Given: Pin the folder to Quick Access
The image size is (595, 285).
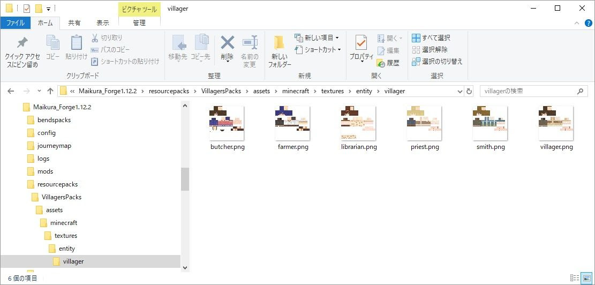Looking at the screenshot, I should pos(22,52).
